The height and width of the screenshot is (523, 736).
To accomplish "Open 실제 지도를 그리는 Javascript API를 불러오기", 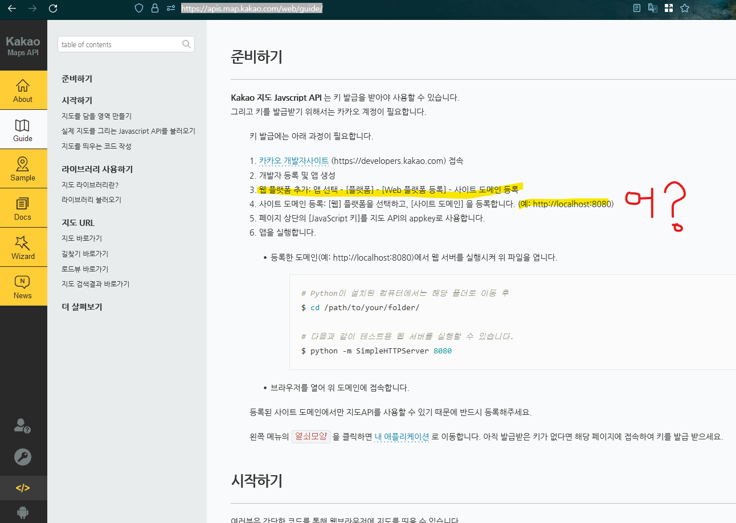I will tap(128, 131).
